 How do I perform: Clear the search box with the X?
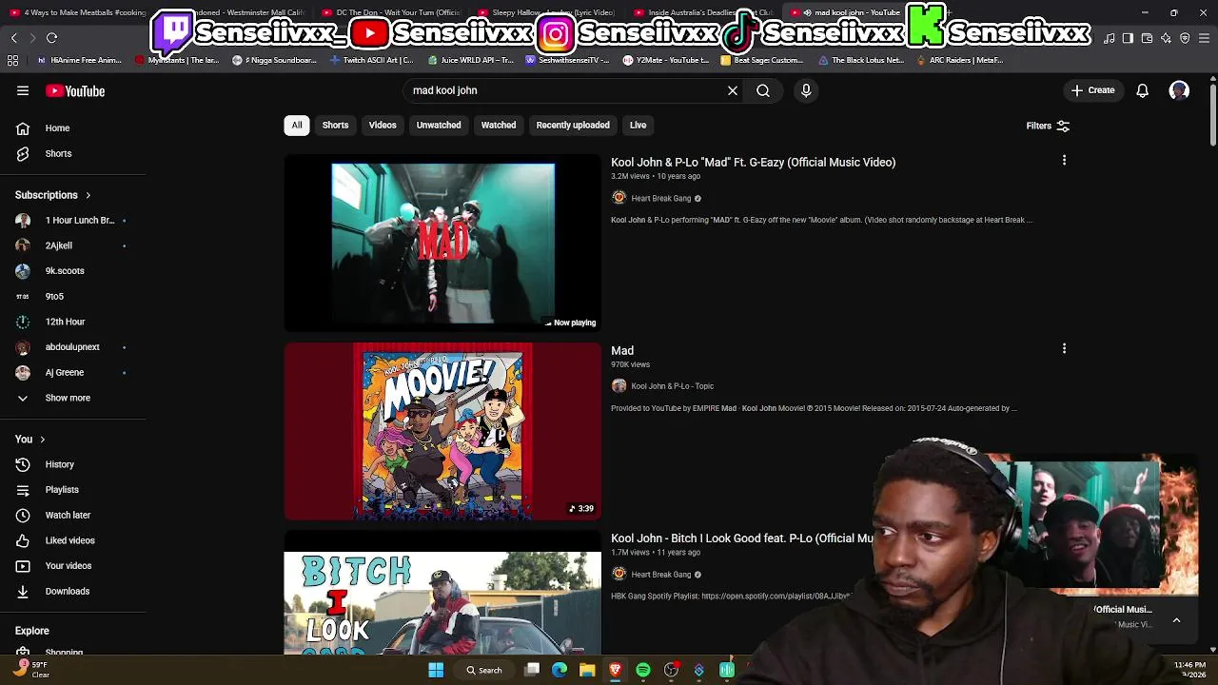pos(733,90)
